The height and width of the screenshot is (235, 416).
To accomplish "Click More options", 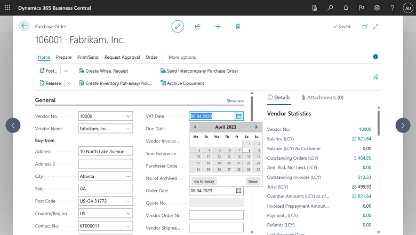I will point(182,57).
